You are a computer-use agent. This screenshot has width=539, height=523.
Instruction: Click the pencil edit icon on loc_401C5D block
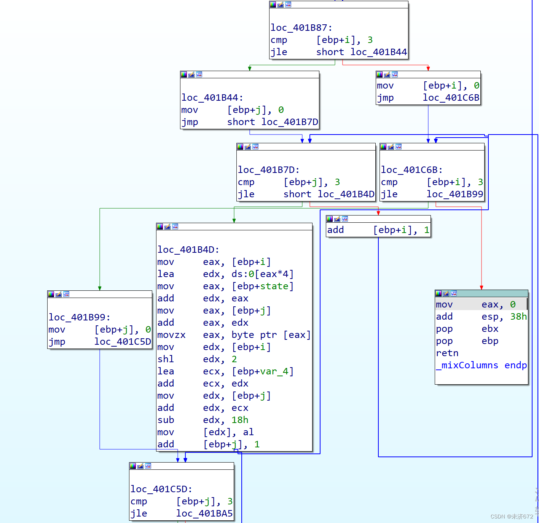point(140,466)
